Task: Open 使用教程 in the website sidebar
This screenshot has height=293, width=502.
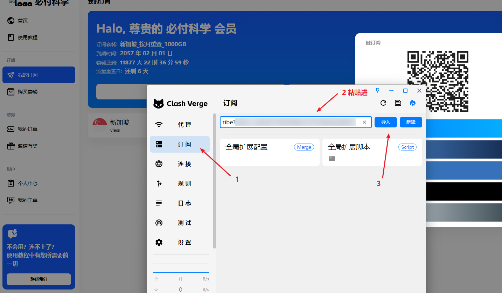Action: (39, 37)
